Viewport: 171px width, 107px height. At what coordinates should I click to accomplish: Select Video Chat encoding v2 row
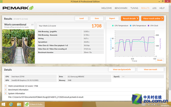[x=70, y=49]
